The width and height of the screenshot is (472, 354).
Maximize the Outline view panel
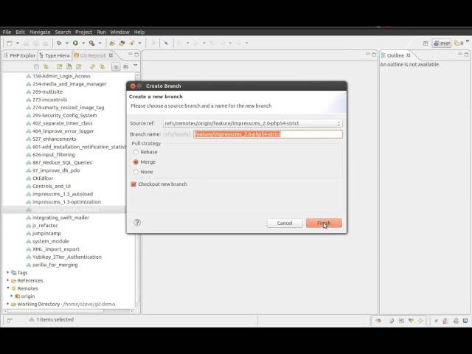[x=466, y=55]
